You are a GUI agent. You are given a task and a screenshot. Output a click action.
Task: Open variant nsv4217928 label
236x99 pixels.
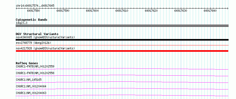tap(45, 48)
